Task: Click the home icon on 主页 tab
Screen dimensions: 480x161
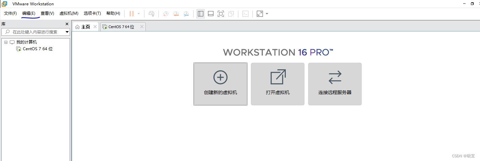Action: (x=77, y=27)
